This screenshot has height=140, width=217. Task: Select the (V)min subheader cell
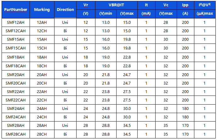(x=106, y=14)
